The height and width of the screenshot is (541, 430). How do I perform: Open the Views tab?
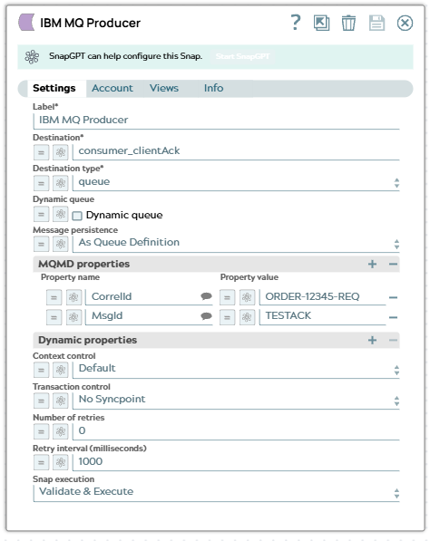(164, 88)
